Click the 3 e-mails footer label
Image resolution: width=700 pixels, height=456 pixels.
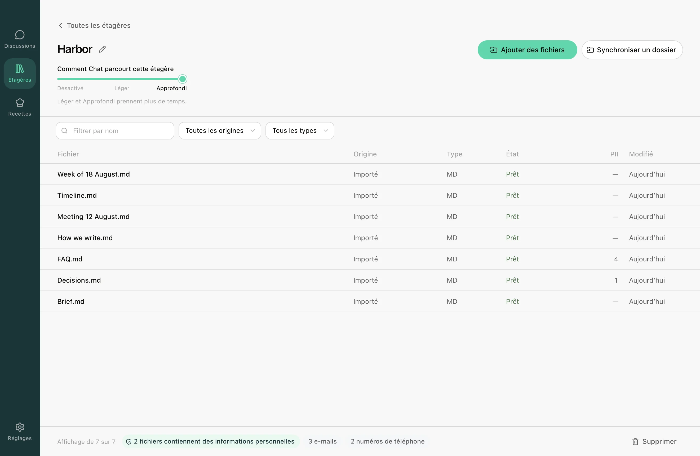coord(322,441)
